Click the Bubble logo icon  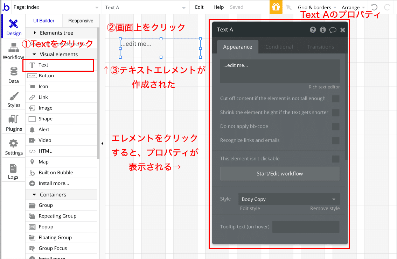coord(6,7)
